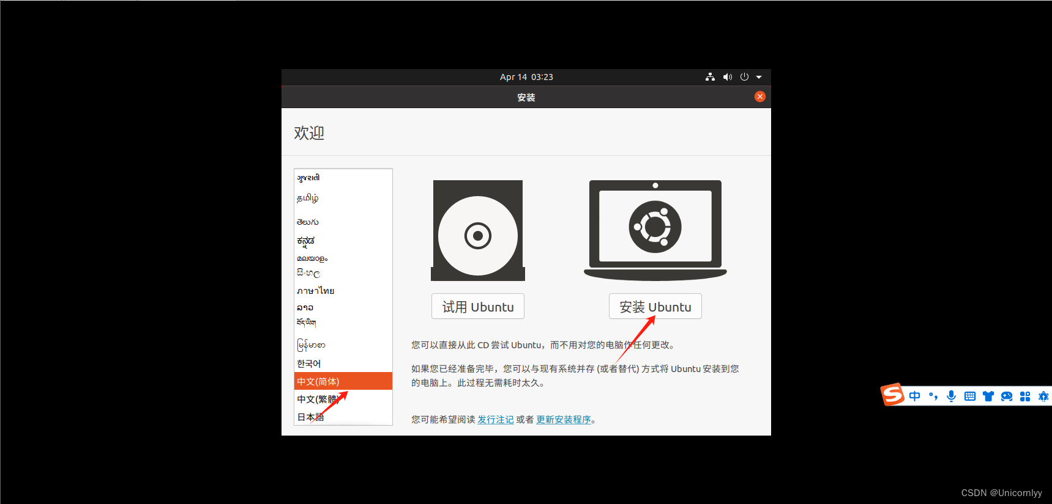1052x504 pixels.
Task: Open the Sogou toolbox grid icon
Action: point(1025,396)
